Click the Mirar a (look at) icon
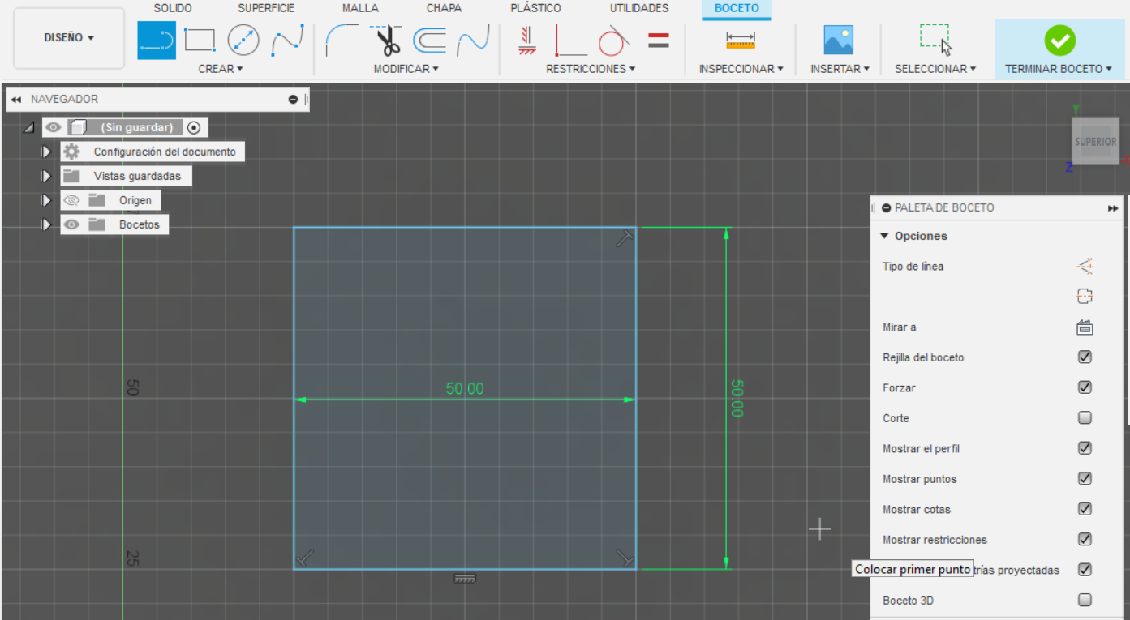1130x620 pixels. 1085,327
